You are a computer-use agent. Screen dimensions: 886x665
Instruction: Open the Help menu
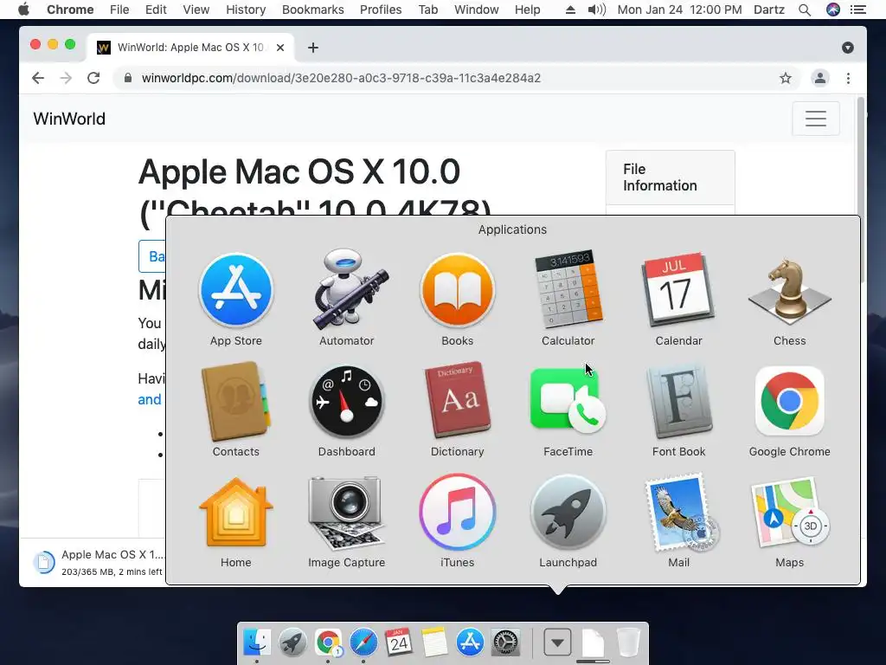point(527,10)
